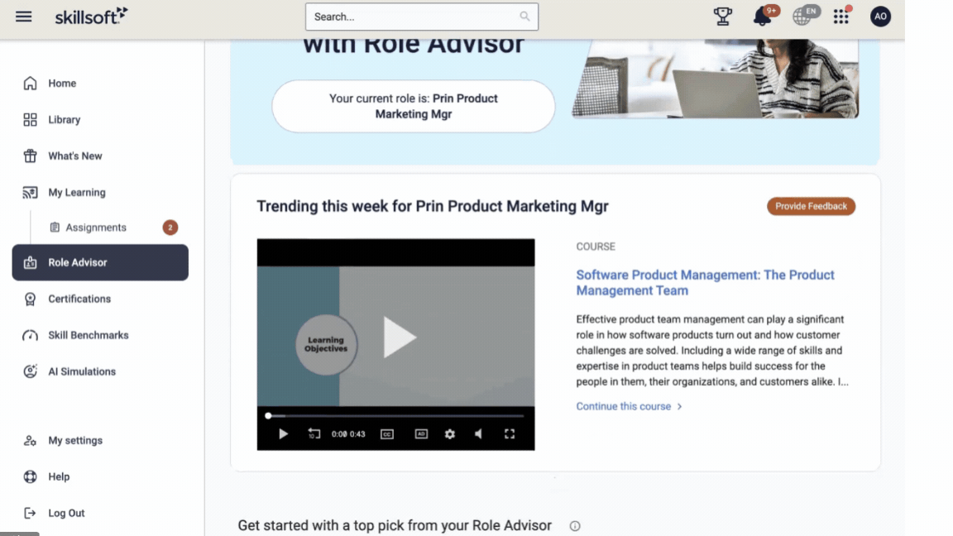953x536 pixels.
Task: Open the AO user profile menu
Action: point(880,17)
